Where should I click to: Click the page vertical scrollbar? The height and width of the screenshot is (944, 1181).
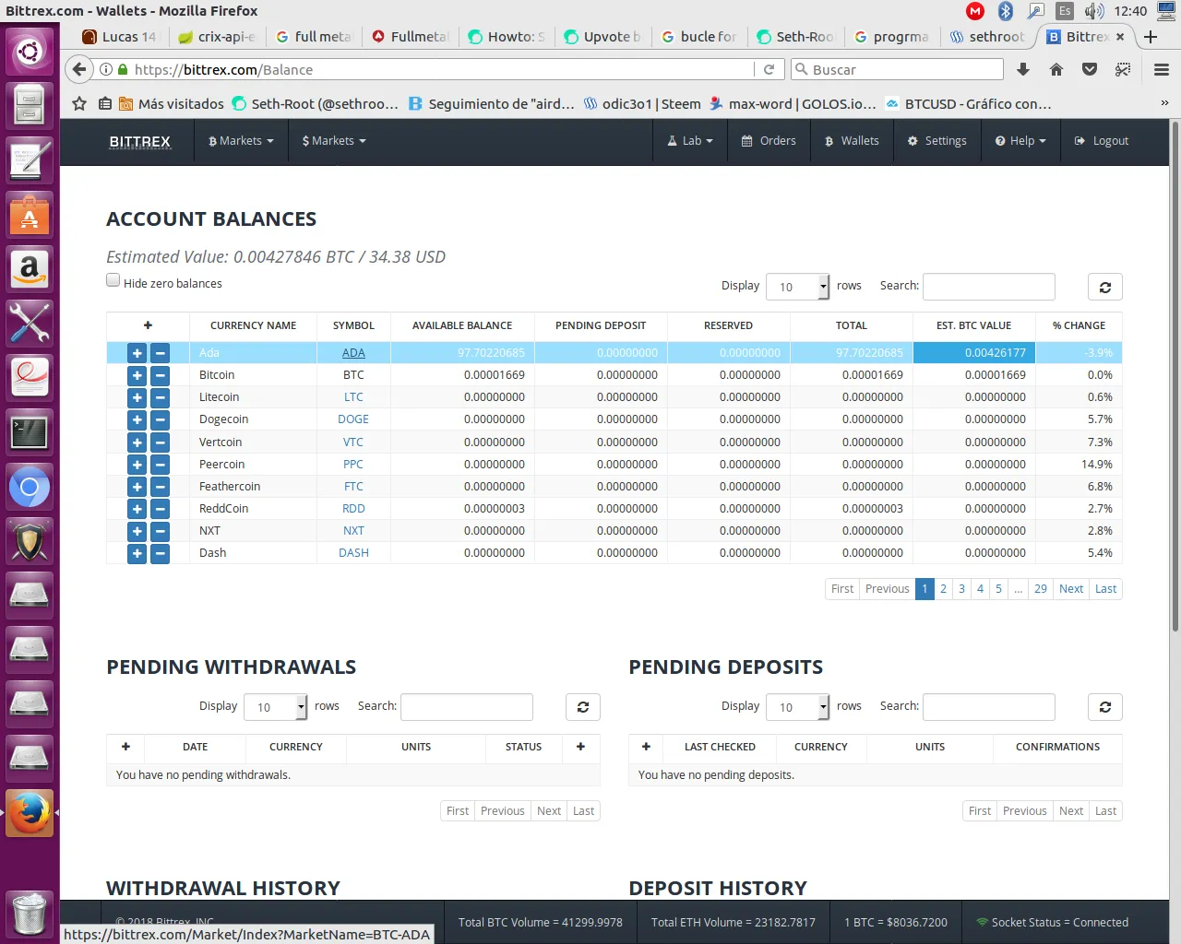click(x=1175, y=378)
